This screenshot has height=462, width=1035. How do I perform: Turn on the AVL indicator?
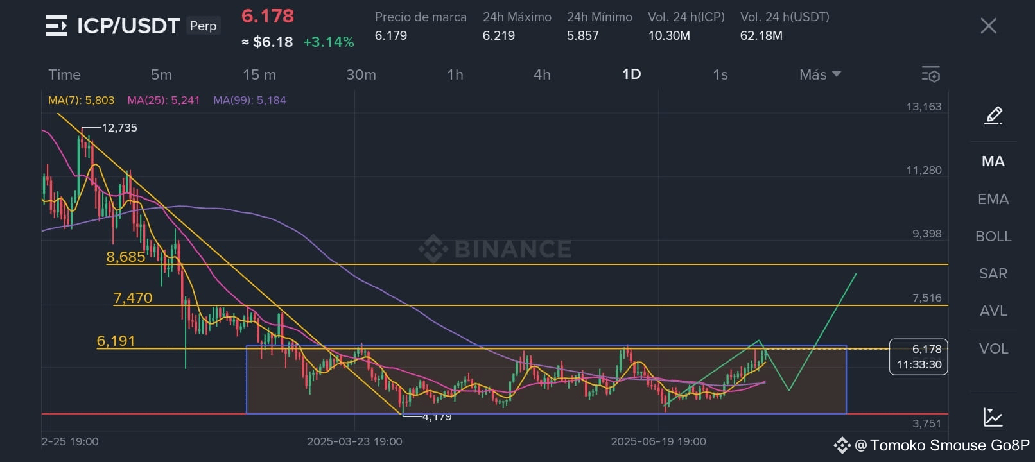click(x=993, y=311)
